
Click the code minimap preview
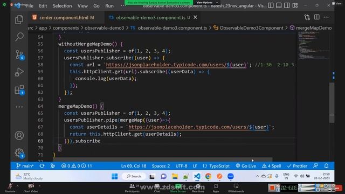coord(314,46)
